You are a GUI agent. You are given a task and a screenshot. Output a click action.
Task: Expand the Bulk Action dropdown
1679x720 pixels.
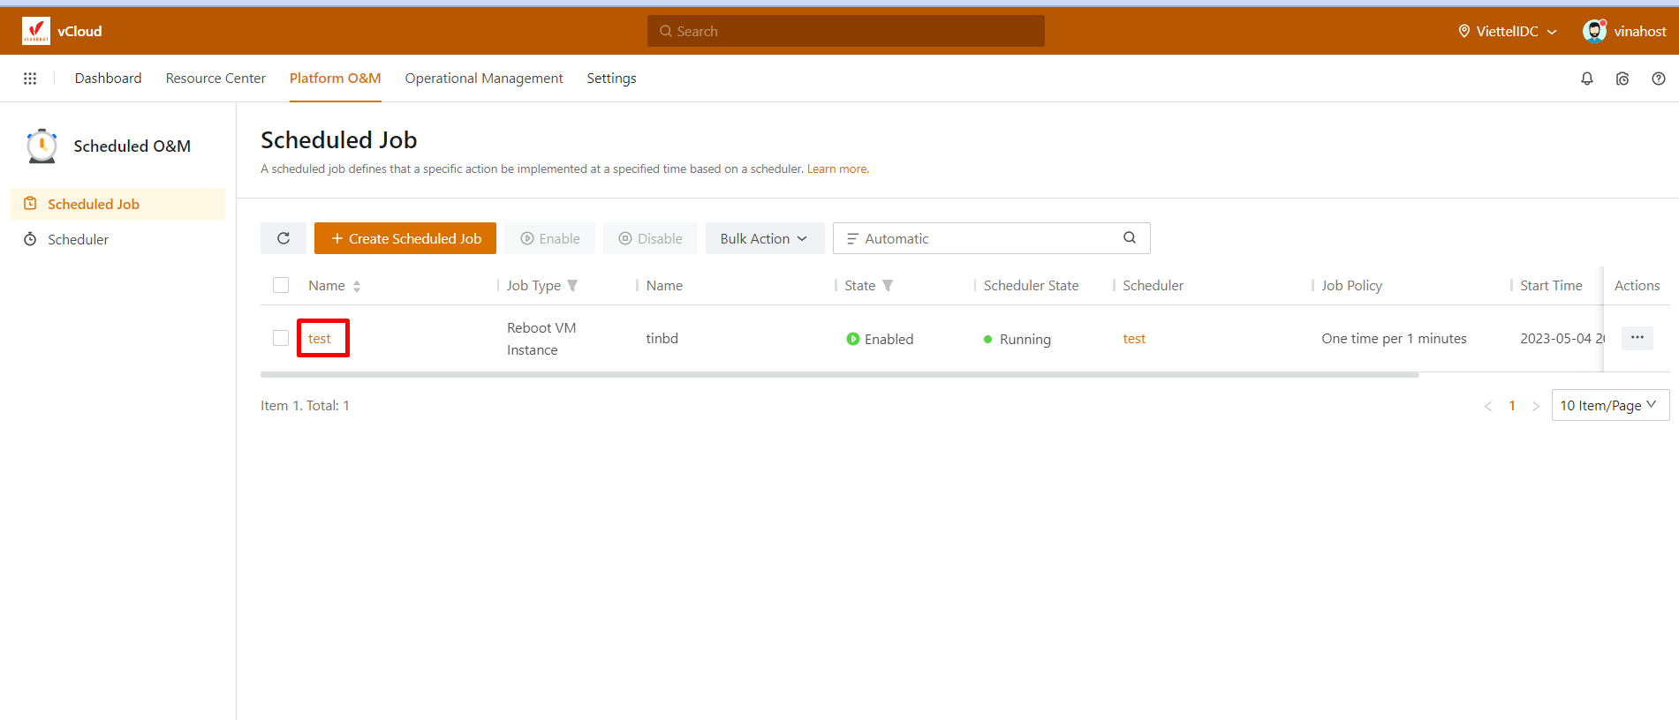click(764, 238)
